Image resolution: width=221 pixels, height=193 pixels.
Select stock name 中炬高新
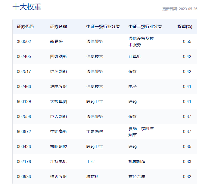point(58,131)
